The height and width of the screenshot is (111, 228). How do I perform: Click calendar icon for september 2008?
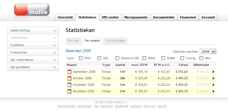point(70,72)
